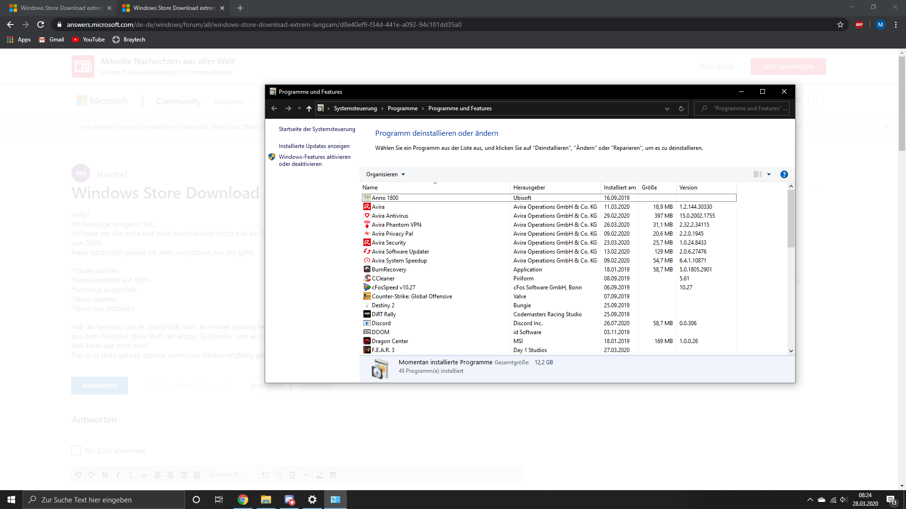Expand the Systemsteuerung breadcrumb chevron

(382, 108)
